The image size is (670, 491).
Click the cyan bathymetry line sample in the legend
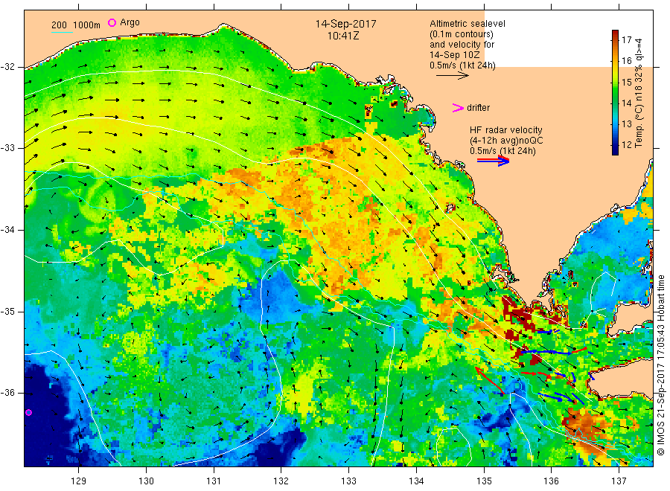tap(62, 32)
